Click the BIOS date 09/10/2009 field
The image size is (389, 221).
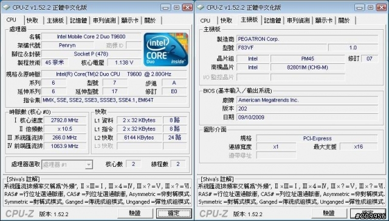307,118
